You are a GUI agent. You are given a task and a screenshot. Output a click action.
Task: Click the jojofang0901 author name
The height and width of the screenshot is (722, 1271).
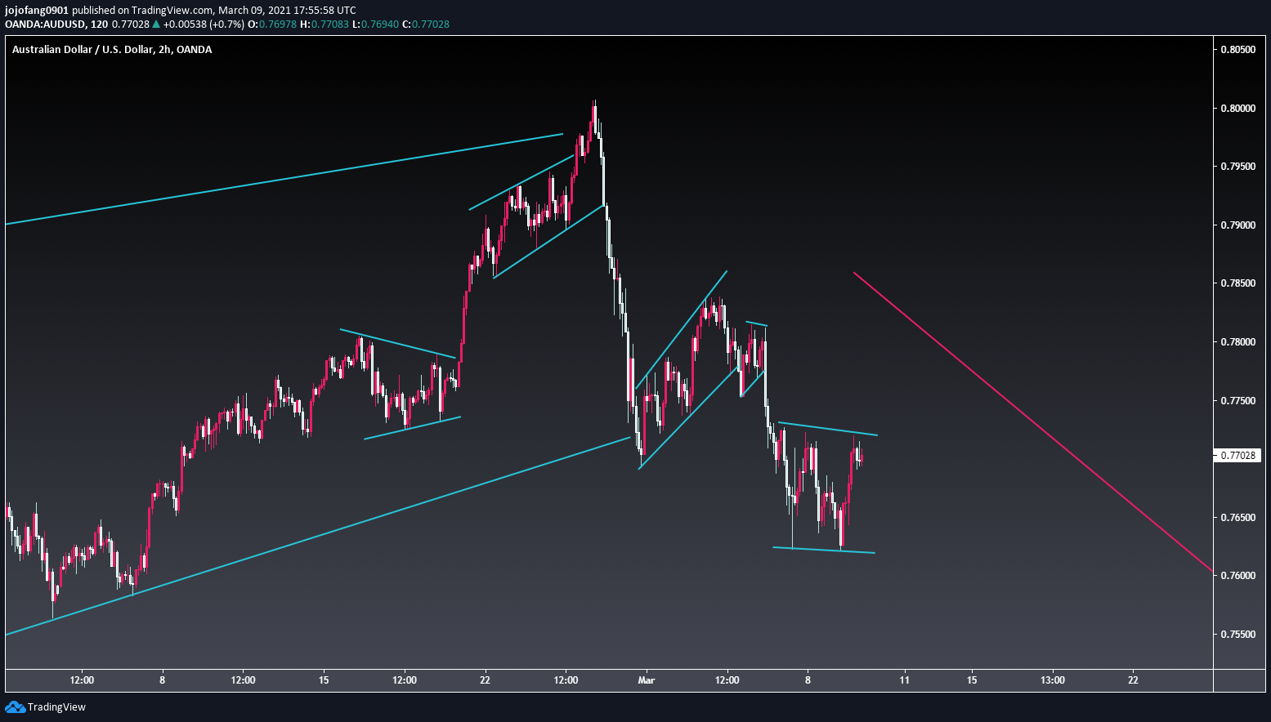coord(37,10)
